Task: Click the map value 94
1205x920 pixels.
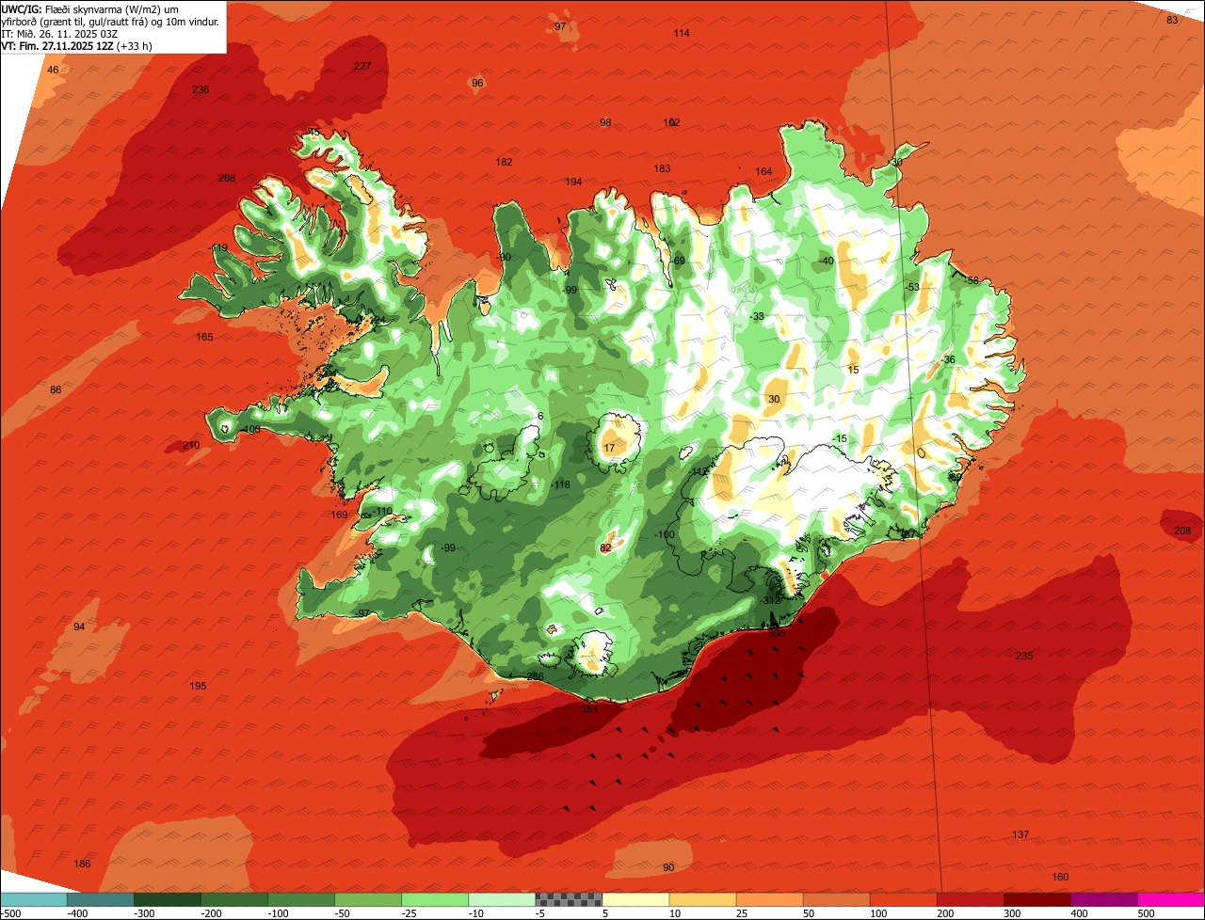Action: coord(79,627)
